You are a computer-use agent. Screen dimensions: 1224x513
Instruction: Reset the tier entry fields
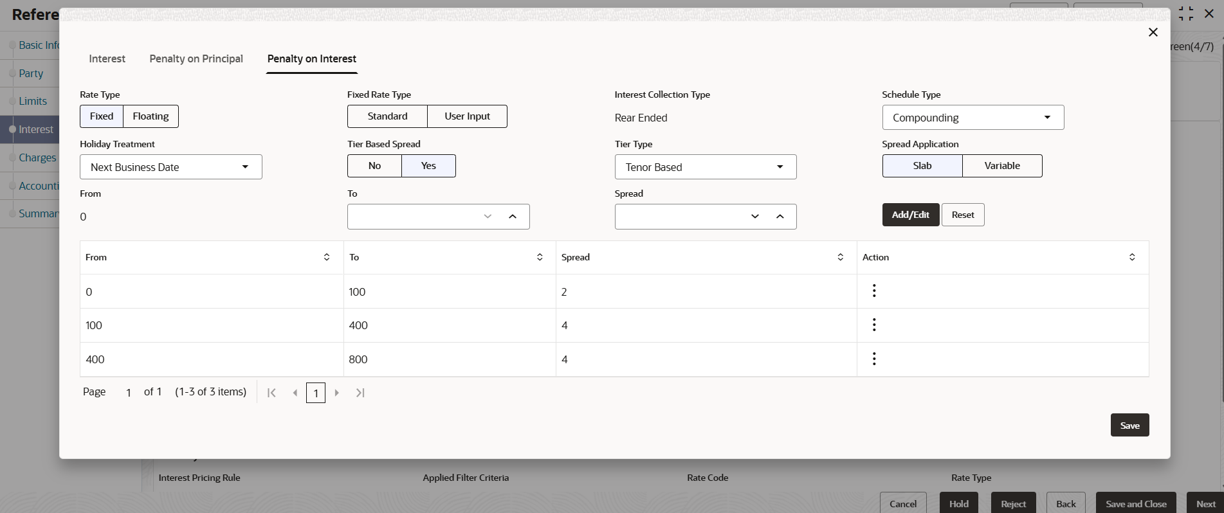[x=963, y=215]
